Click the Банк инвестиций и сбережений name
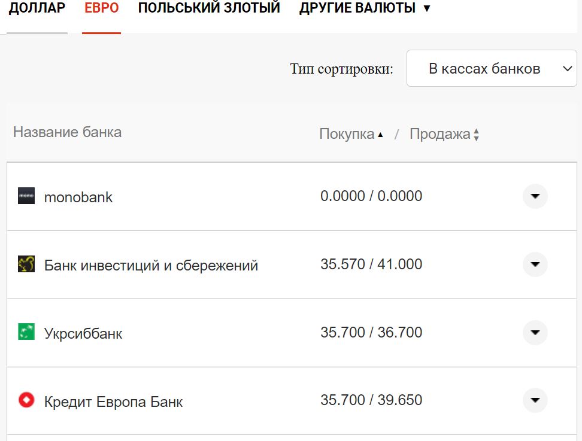The height and width of the screenshot is (441, 582). pyautogui.click(x=150, y=264)
